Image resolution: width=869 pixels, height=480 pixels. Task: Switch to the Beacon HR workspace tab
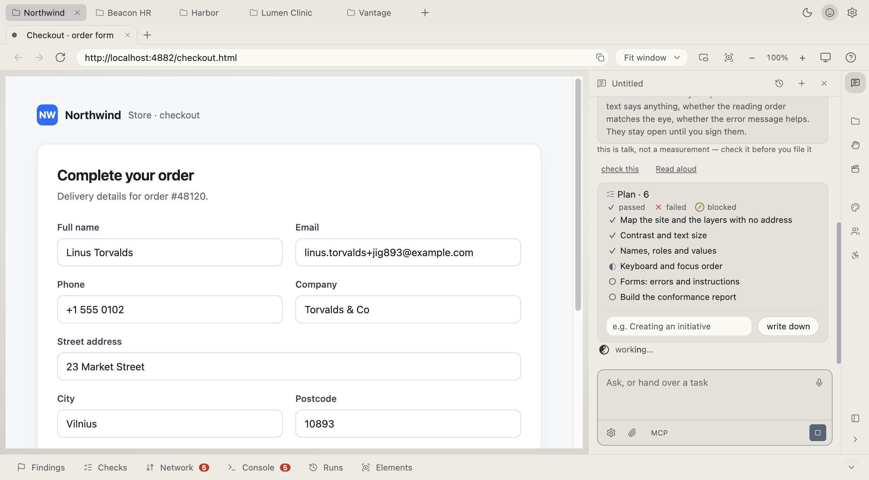pyautogui.click(x=124, y=13)
